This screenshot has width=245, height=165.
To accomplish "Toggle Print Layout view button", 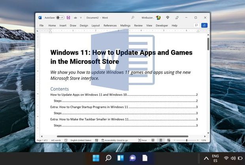I will coord(161,140).
